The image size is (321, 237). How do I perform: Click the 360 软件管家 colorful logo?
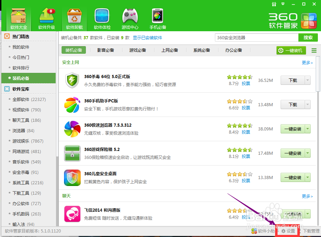coord(309,20)
